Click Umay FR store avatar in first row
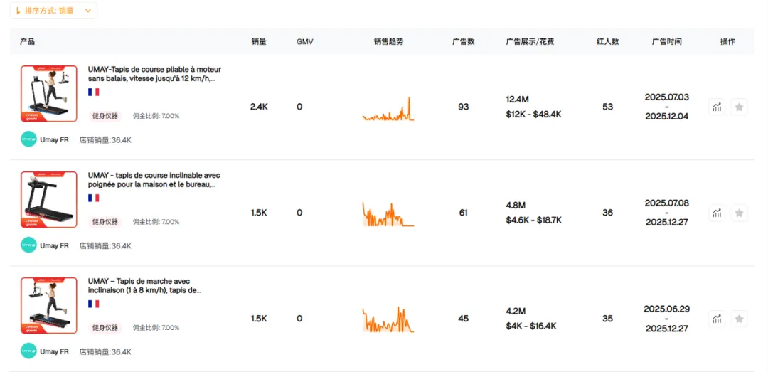Image resolution: width=768 pixels, height=372 pixels. pos(28,139)
